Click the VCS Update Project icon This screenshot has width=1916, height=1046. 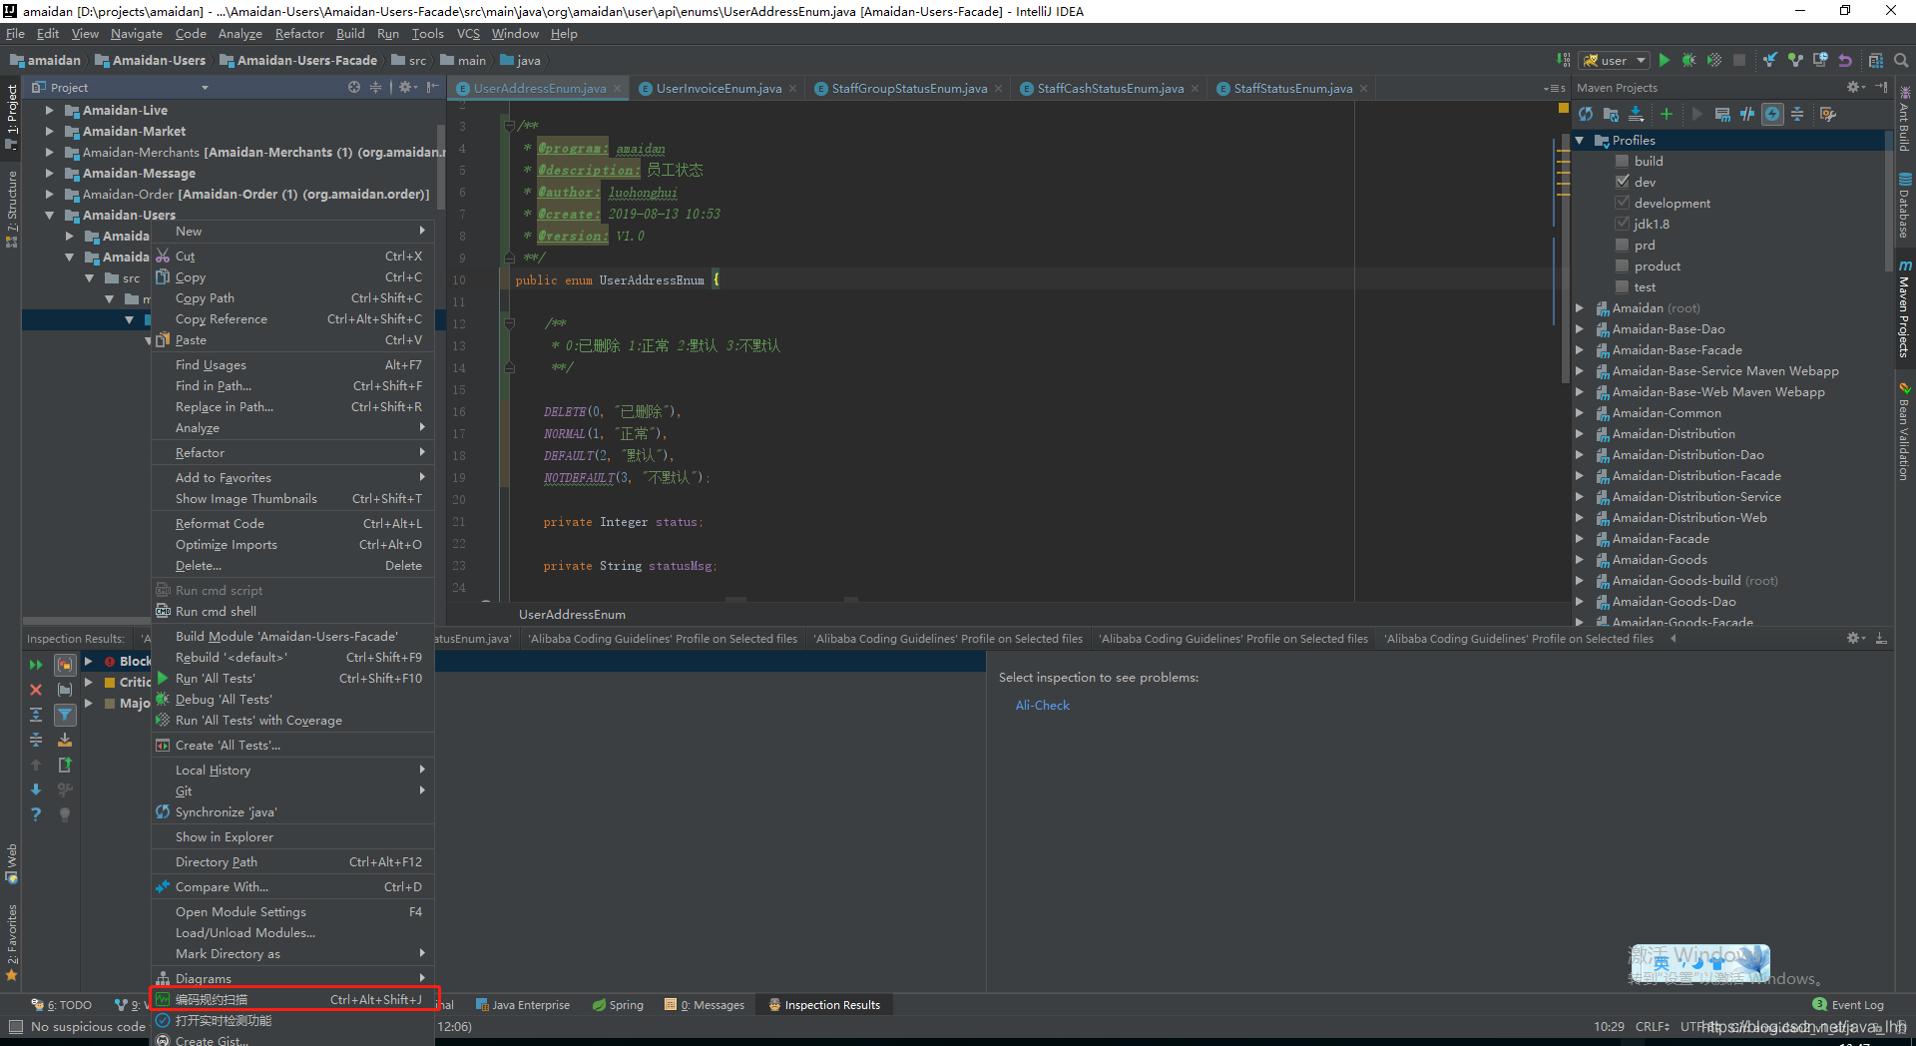tap(1769, 60)
